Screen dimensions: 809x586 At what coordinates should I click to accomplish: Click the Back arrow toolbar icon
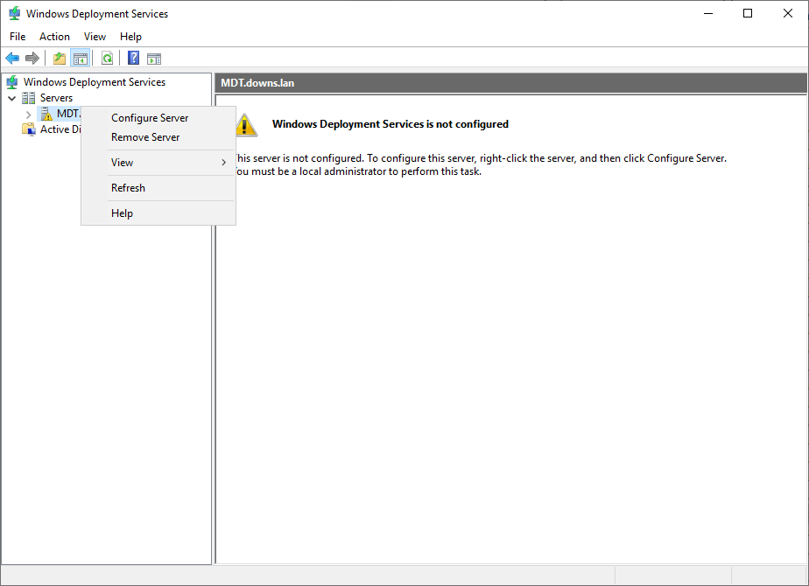point(12,59)
